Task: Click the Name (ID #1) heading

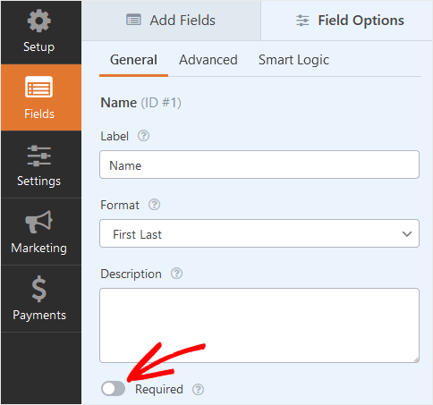Action: click(x=140, y=103)
